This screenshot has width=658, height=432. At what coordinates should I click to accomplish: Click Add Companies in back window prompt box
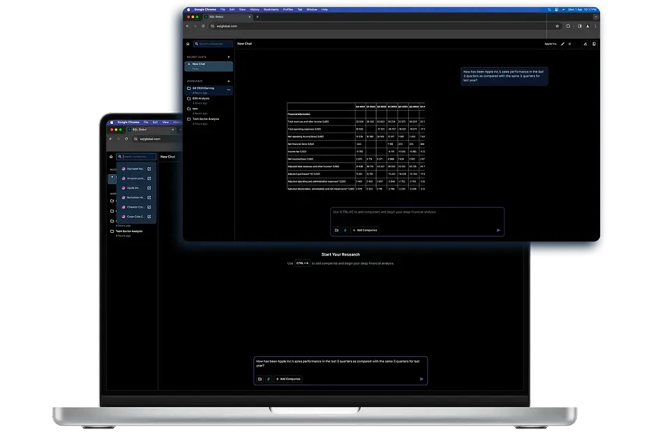pos(288,379)
